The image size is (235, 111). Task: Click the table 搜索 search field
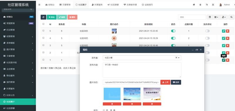click(x=192, y=17)
